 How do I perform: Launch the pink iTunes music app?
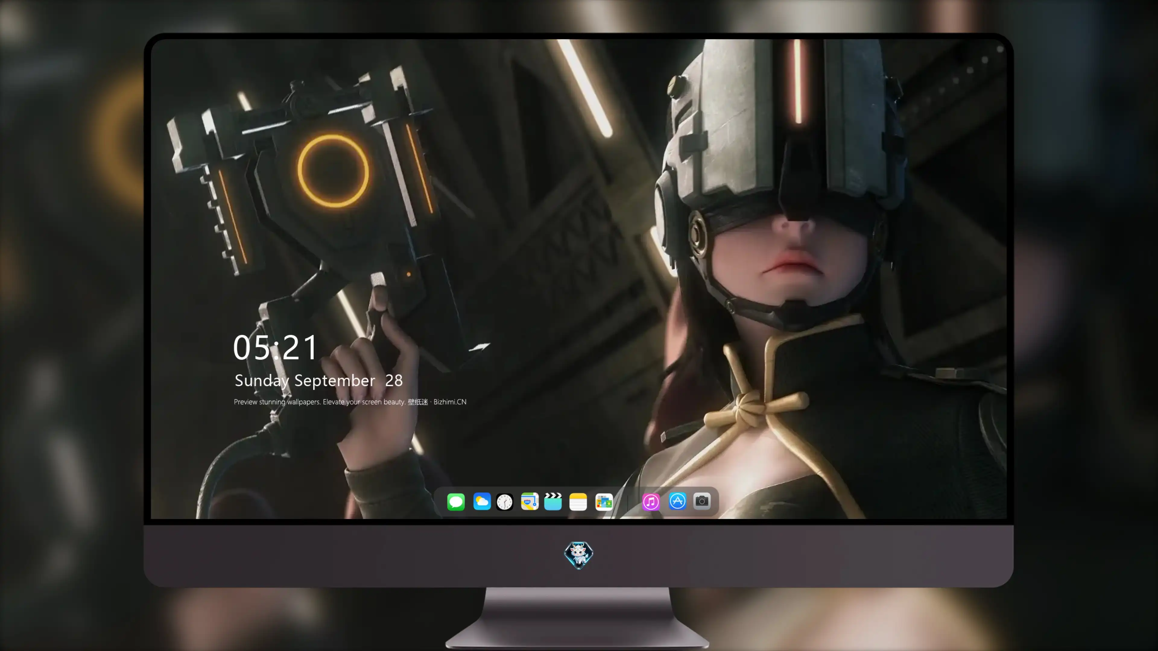pyautogui.click(x=651, y=502)
